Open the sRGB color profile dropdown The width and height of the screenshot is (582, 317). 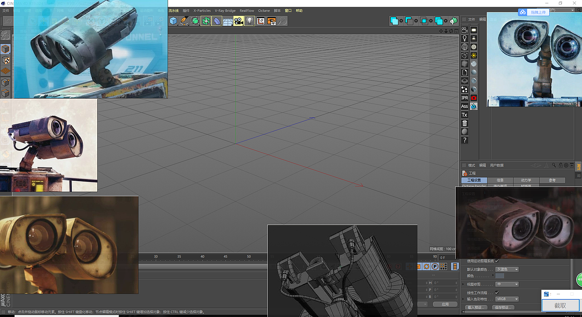(506, 299)
